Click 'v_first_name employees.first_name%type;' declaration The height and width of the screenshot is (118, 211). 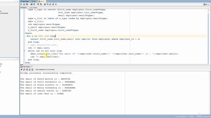pos(53,30)
